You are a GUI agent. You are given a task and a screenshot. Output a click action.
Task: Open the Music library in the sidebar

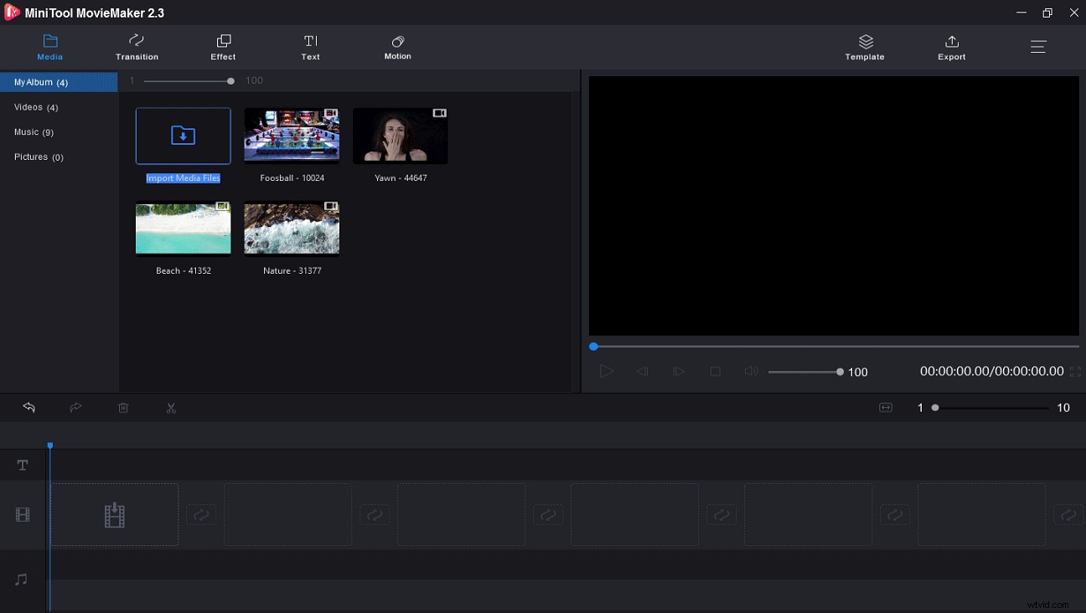pos(36,131)
